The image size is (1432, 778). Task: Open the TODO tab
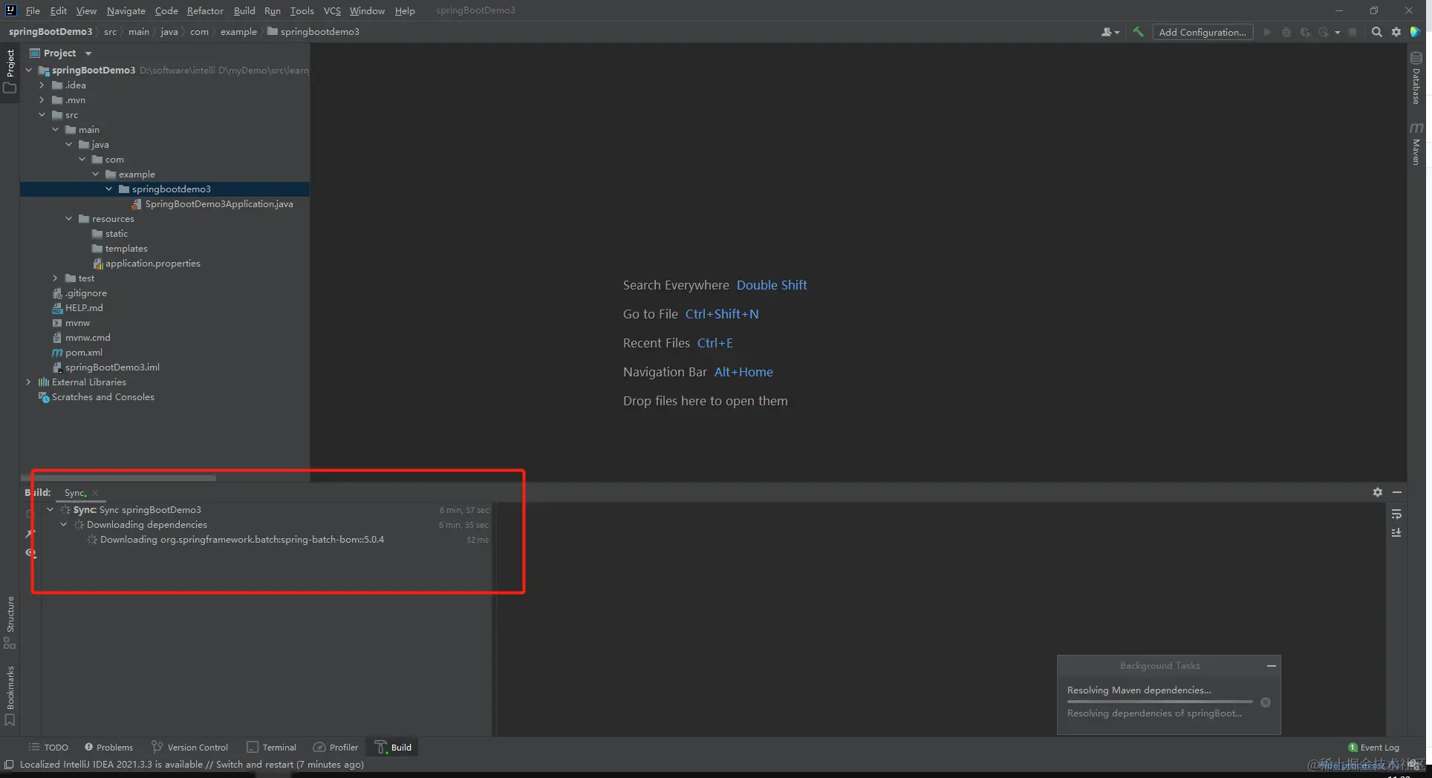point(49,748)
